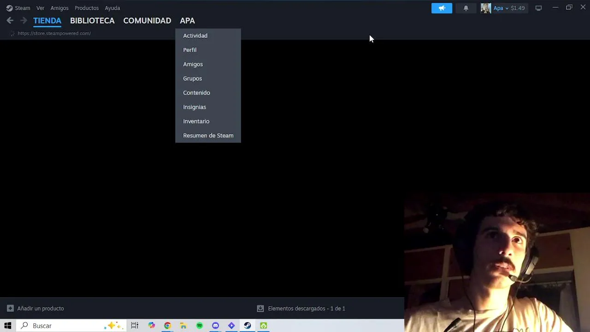Click the $1.49 wallet balance

(x=518, y=8)
